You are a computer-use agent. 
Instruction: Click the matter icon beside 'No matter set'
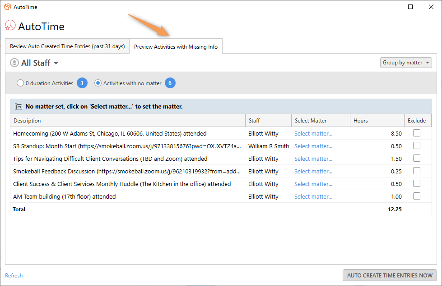pos(19,107)
